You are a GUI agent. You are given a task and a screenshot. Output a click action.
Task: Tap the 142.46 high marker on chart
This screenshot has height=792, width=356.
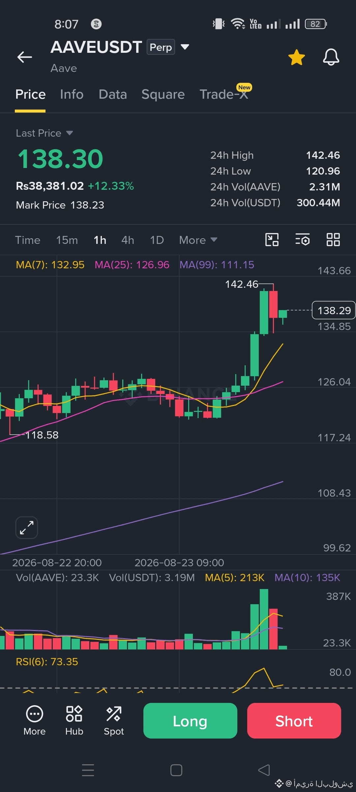coord(242,284)
